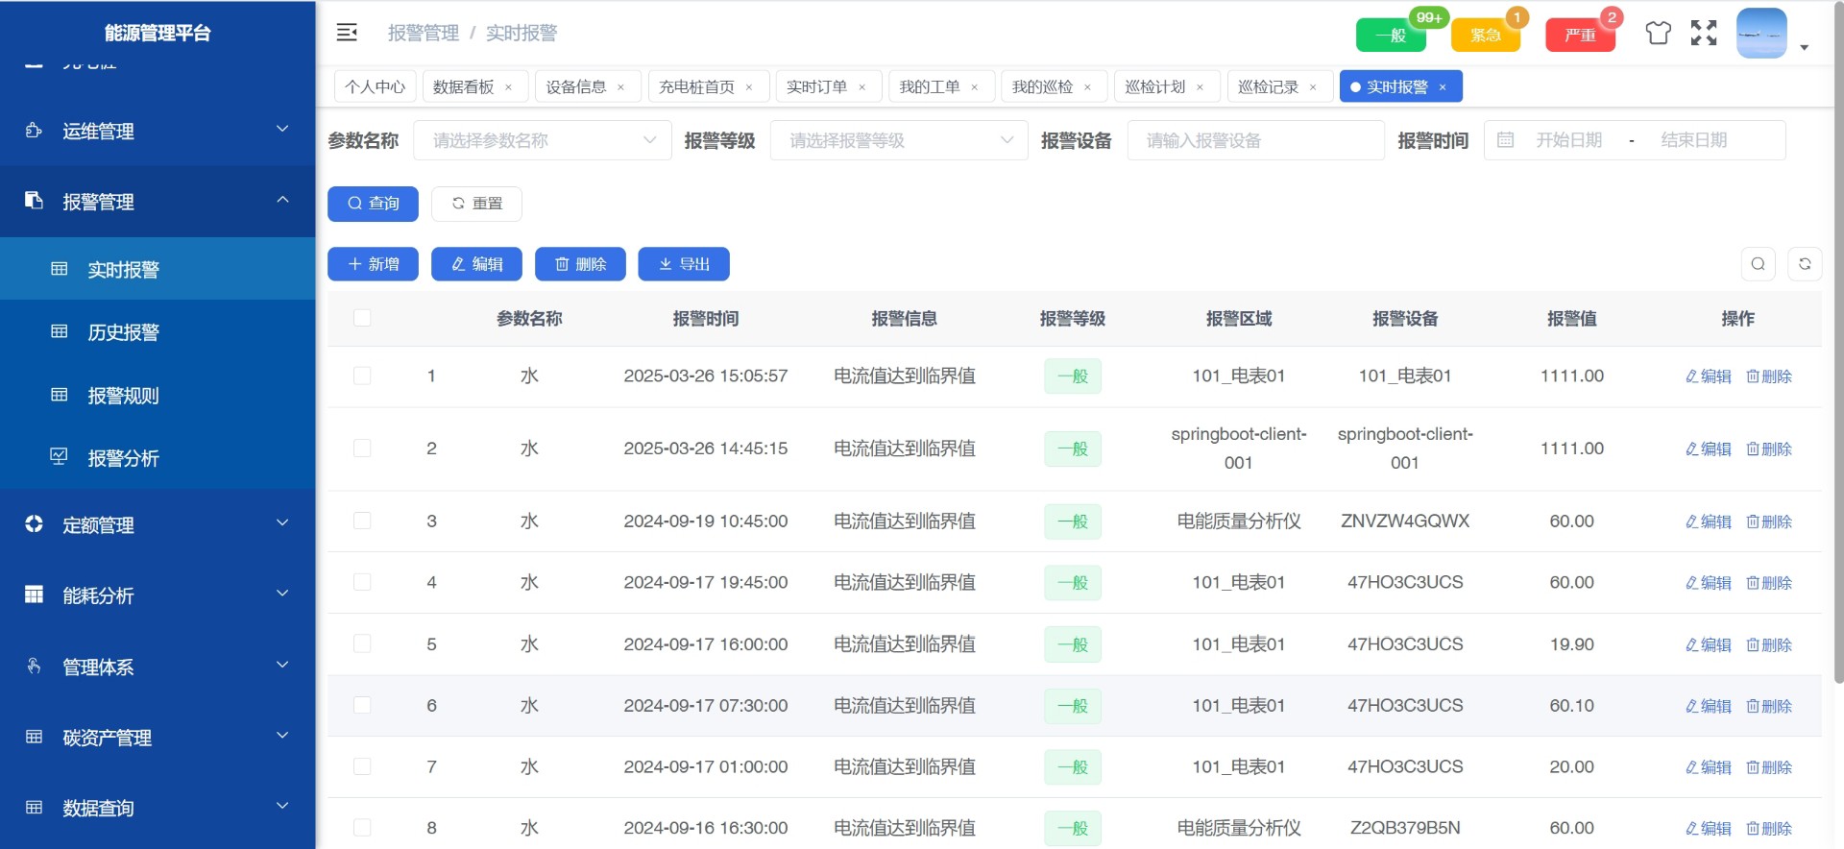Click the 查询 search button

(x=373, y=204)
